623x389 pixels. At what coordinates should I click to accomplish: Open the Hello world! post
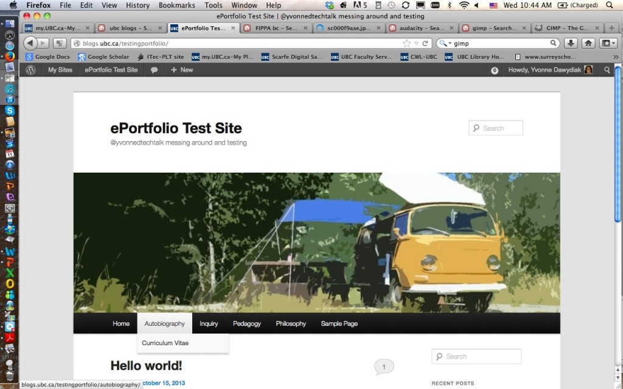tap(146, 365)
